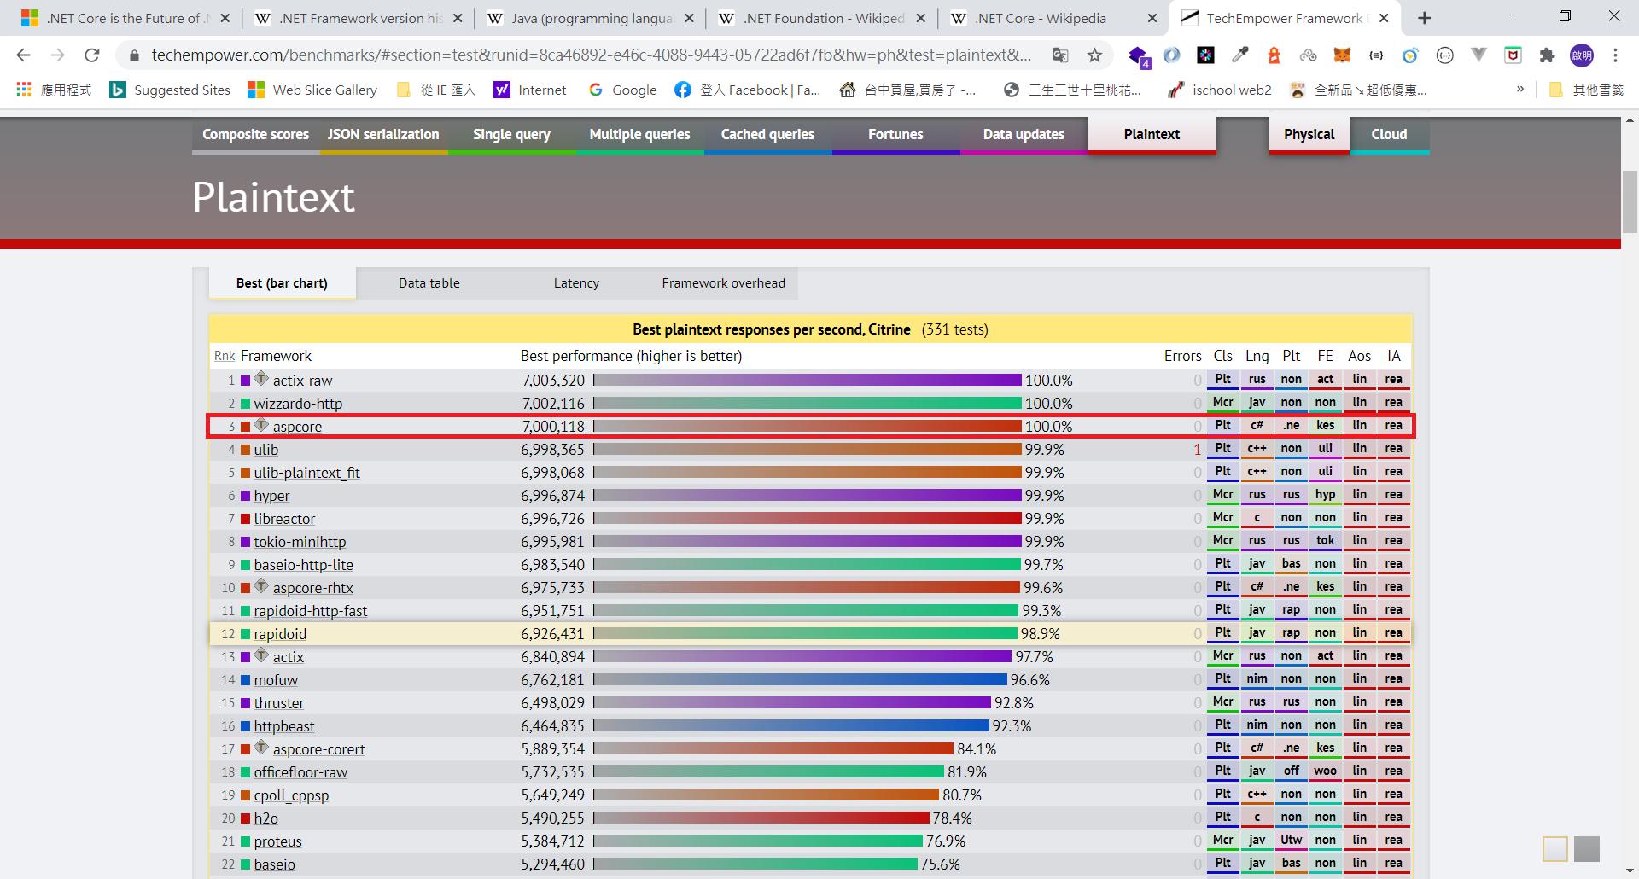Open the actix-raw framework link
This screenshot has width=1639, height=879.
click(x=302, y=381)
